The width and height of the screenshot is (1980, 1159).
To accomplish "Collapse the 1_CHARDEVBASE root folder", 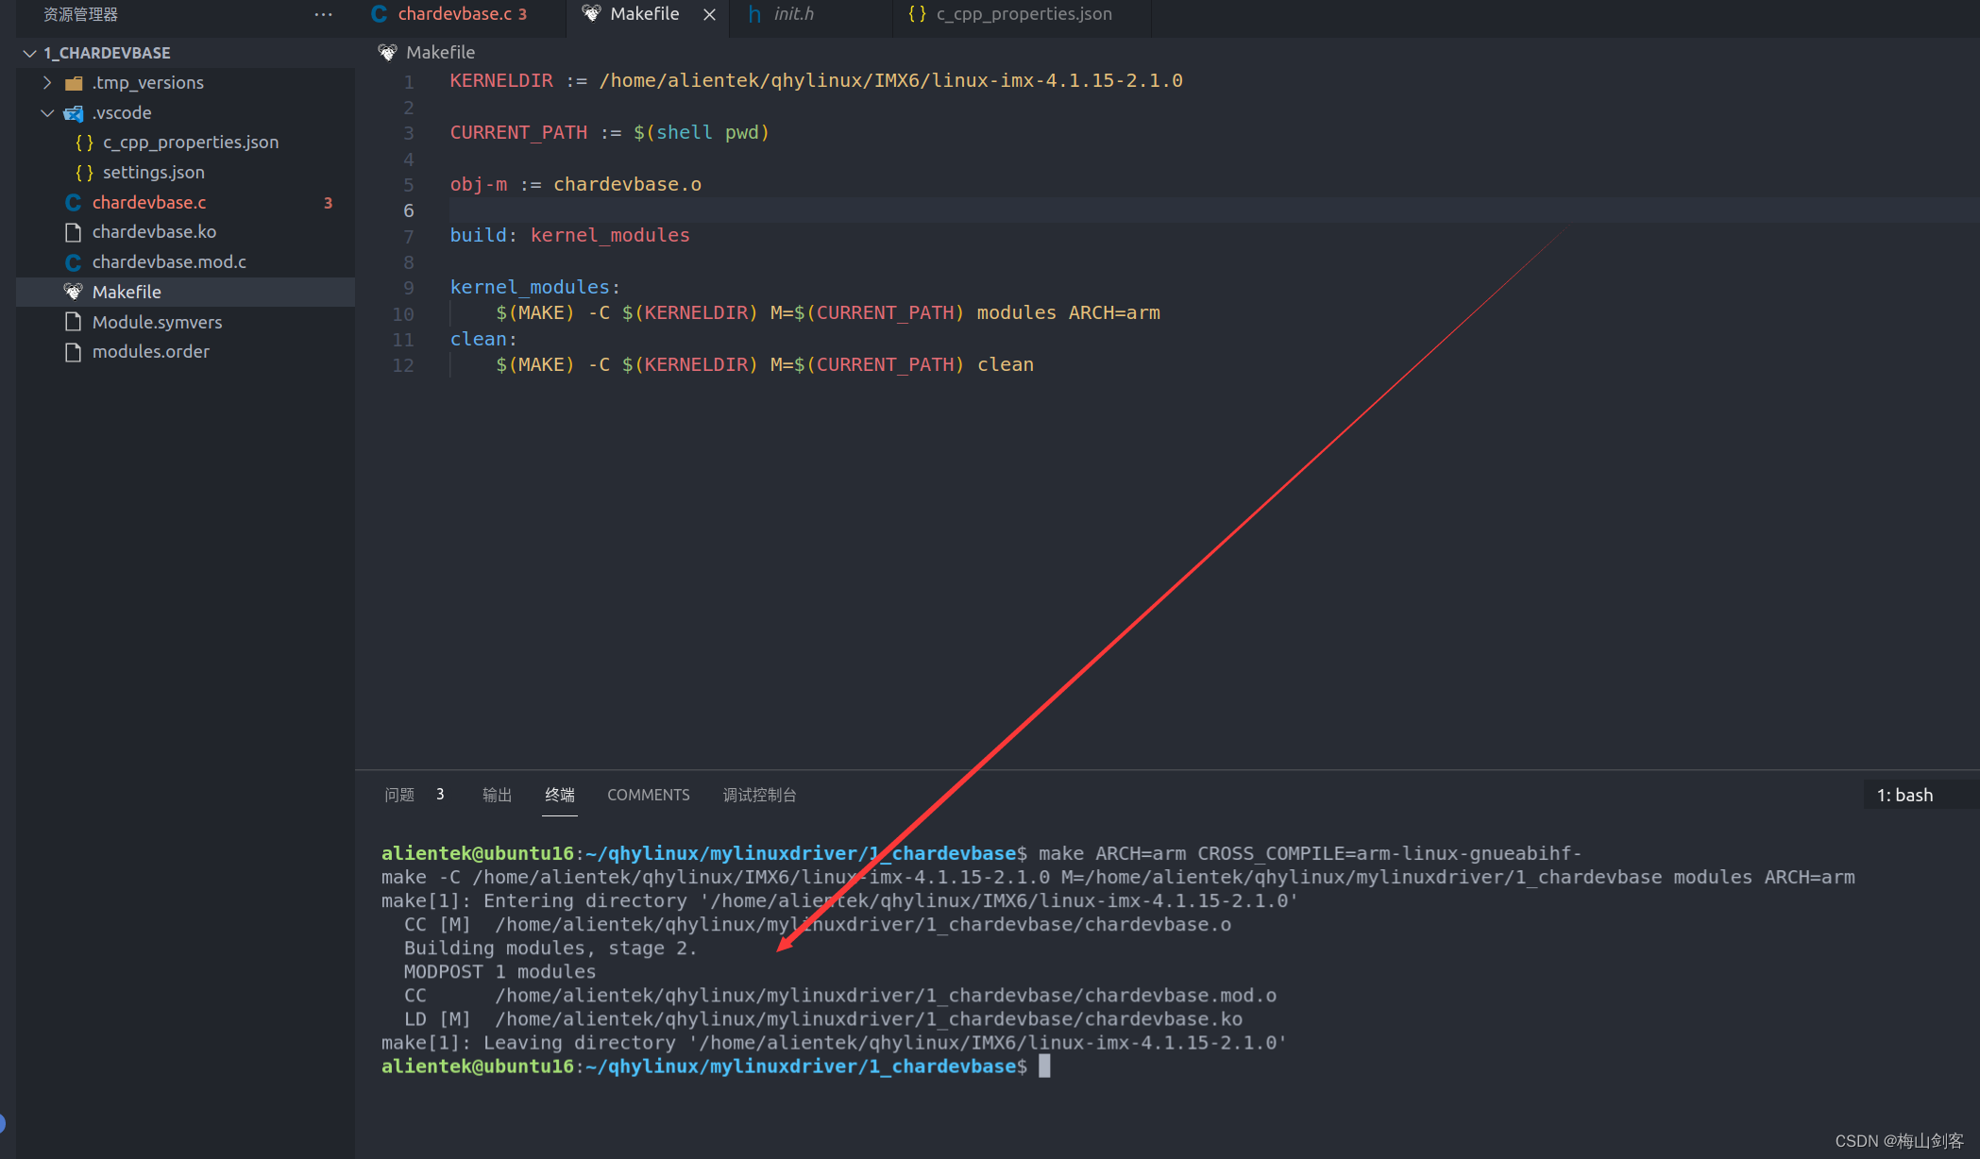I will (x=29, y=53).
